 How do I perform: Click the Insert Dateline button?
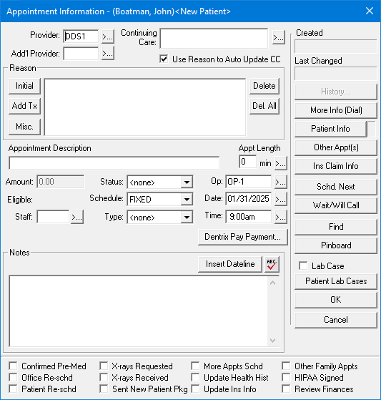click(x=230, y=264)
